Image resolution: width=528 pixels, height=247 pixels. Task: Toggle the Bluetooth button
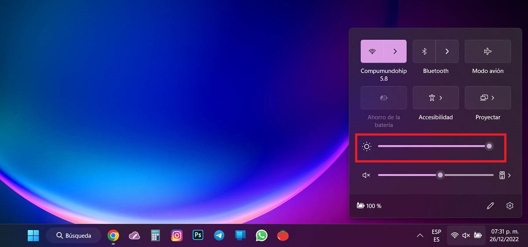[425, 51]
